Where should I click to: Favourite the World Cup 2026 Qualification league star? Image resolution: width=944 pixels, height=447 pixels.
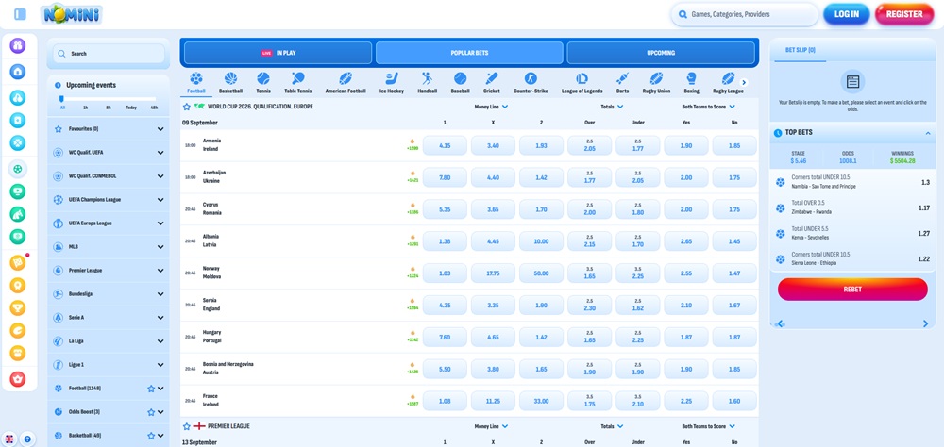(187, 107)
